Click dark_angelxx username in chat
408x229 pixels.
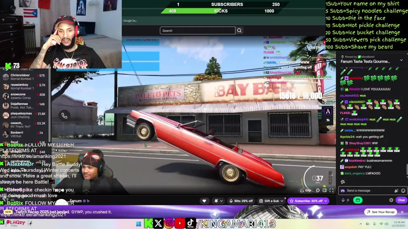[x=355, y=173]
